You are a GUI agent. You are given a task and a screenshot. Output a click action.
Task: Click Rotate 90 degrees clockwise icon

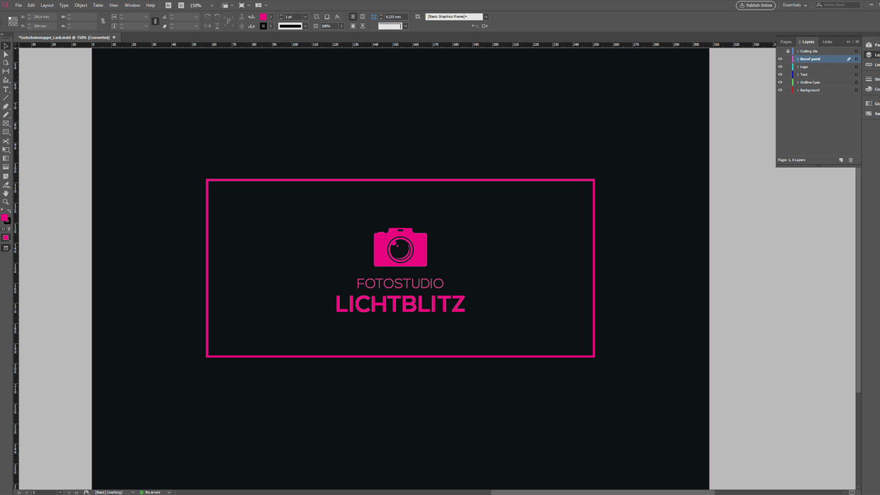pyautogui.click(x=208, y=16)
